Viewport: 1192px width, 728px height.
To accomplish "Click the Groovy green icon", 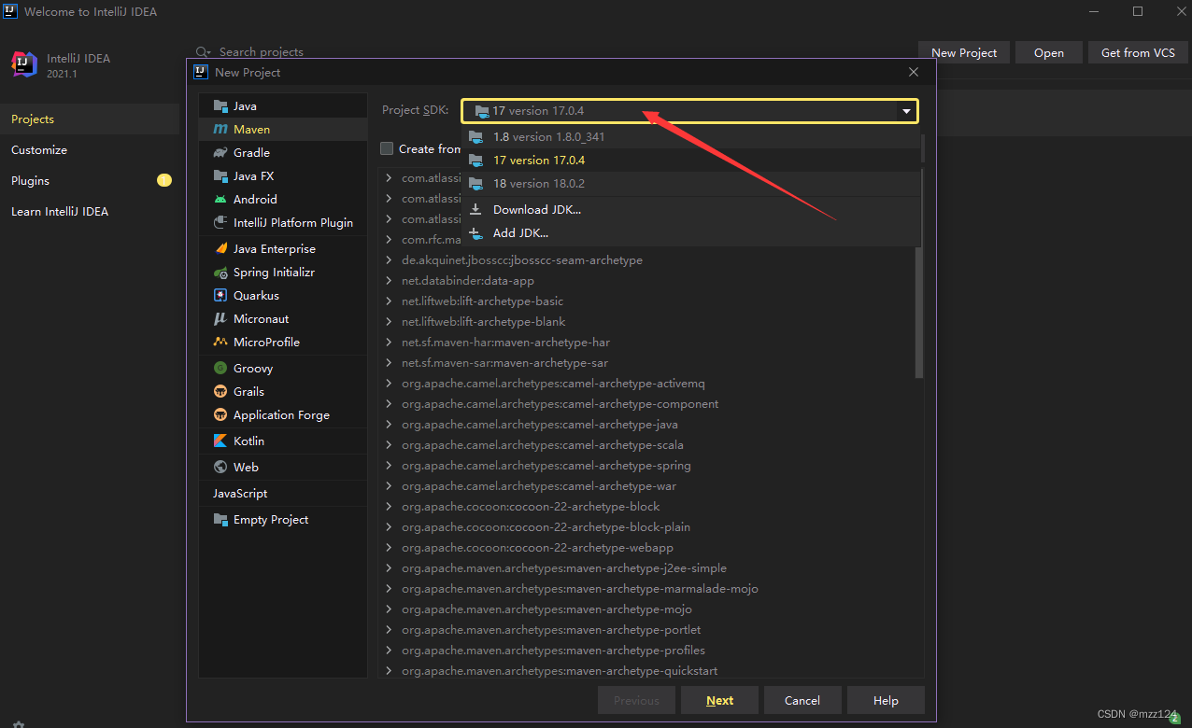I will [220, 368].
